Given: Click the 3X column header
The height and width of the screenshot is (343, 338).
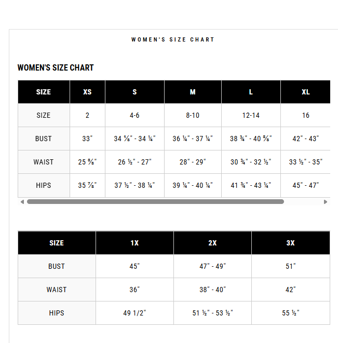Looking at the screenshot, I should click(291, 243).
